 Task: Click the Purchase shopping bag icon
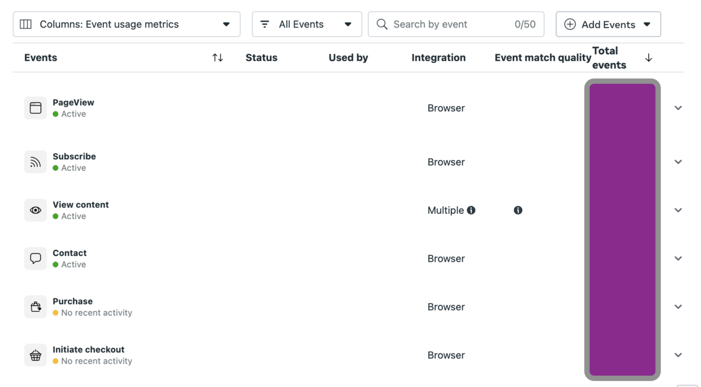(x=36, y=307)
